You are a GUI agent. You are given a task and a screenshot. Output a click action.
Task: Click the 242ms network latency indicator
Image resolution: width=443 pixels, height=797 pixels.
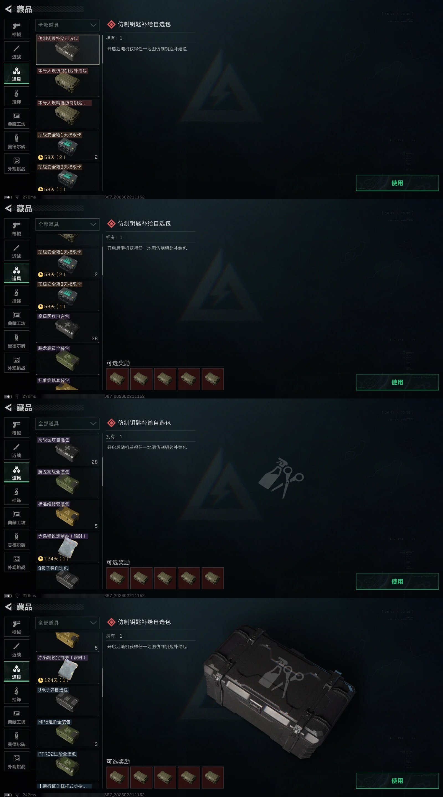click(x=29, y=795)
